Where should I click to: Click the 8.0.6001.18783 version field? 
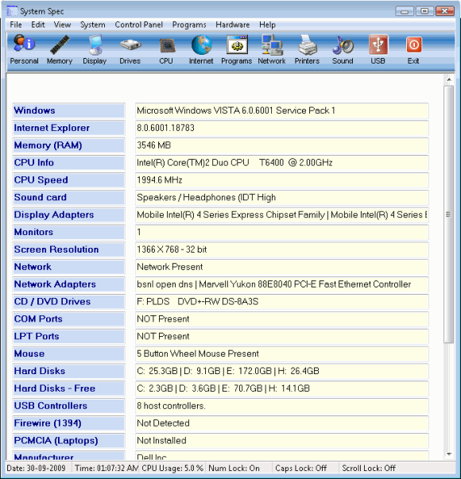pos(282,128)
